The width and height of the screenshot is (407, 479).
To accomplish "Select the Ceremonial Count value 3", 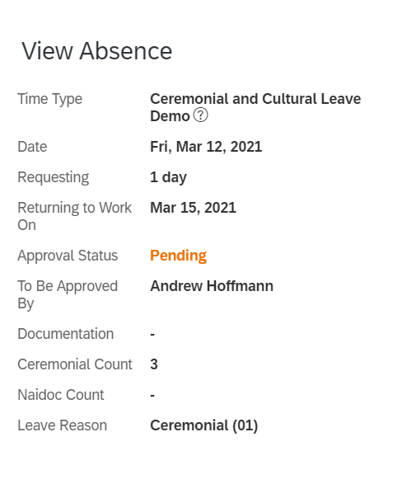I will point(154,364).
